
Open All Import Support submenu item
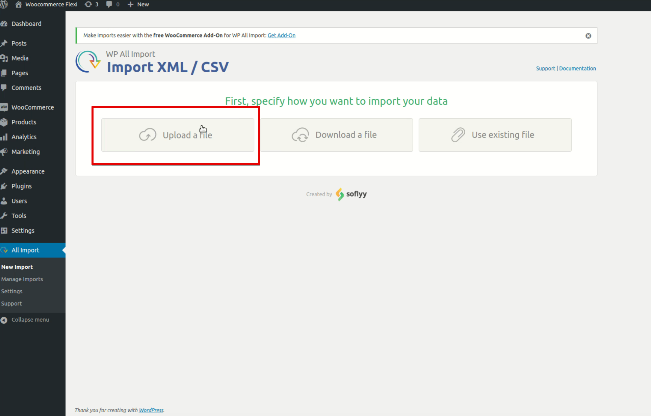coord(11,303)
